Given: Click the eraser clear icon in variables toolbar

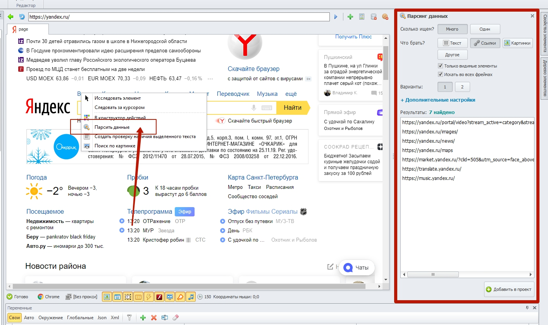Looking at the screenshot, I should 176,318.
